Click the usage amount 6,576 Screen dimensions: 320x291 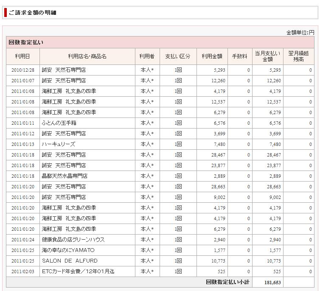click(x=219, y=123)
